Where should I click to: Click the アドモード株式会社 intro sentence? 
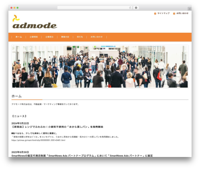click(x=45, y=104)
